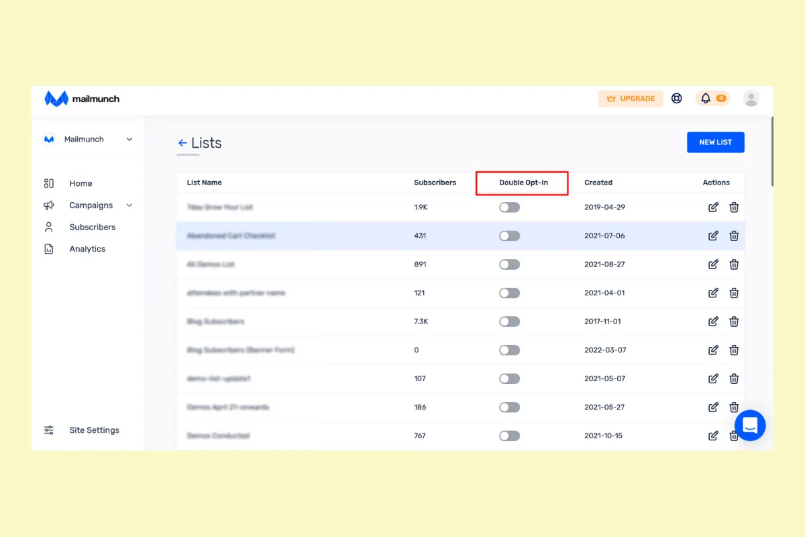Open the chat support bubble
Viewport: 805px width, 537px height.
click(750, 425)
